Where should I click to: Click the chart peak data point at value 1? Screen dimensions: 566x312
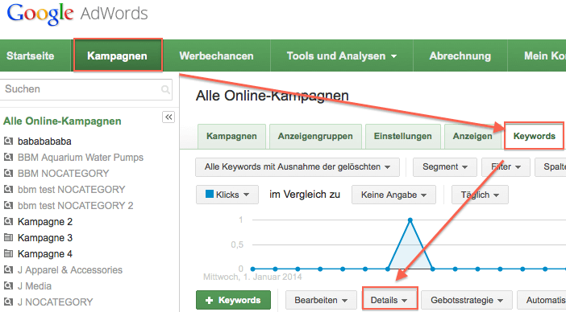pyautogui.click(x=410, y=220)
